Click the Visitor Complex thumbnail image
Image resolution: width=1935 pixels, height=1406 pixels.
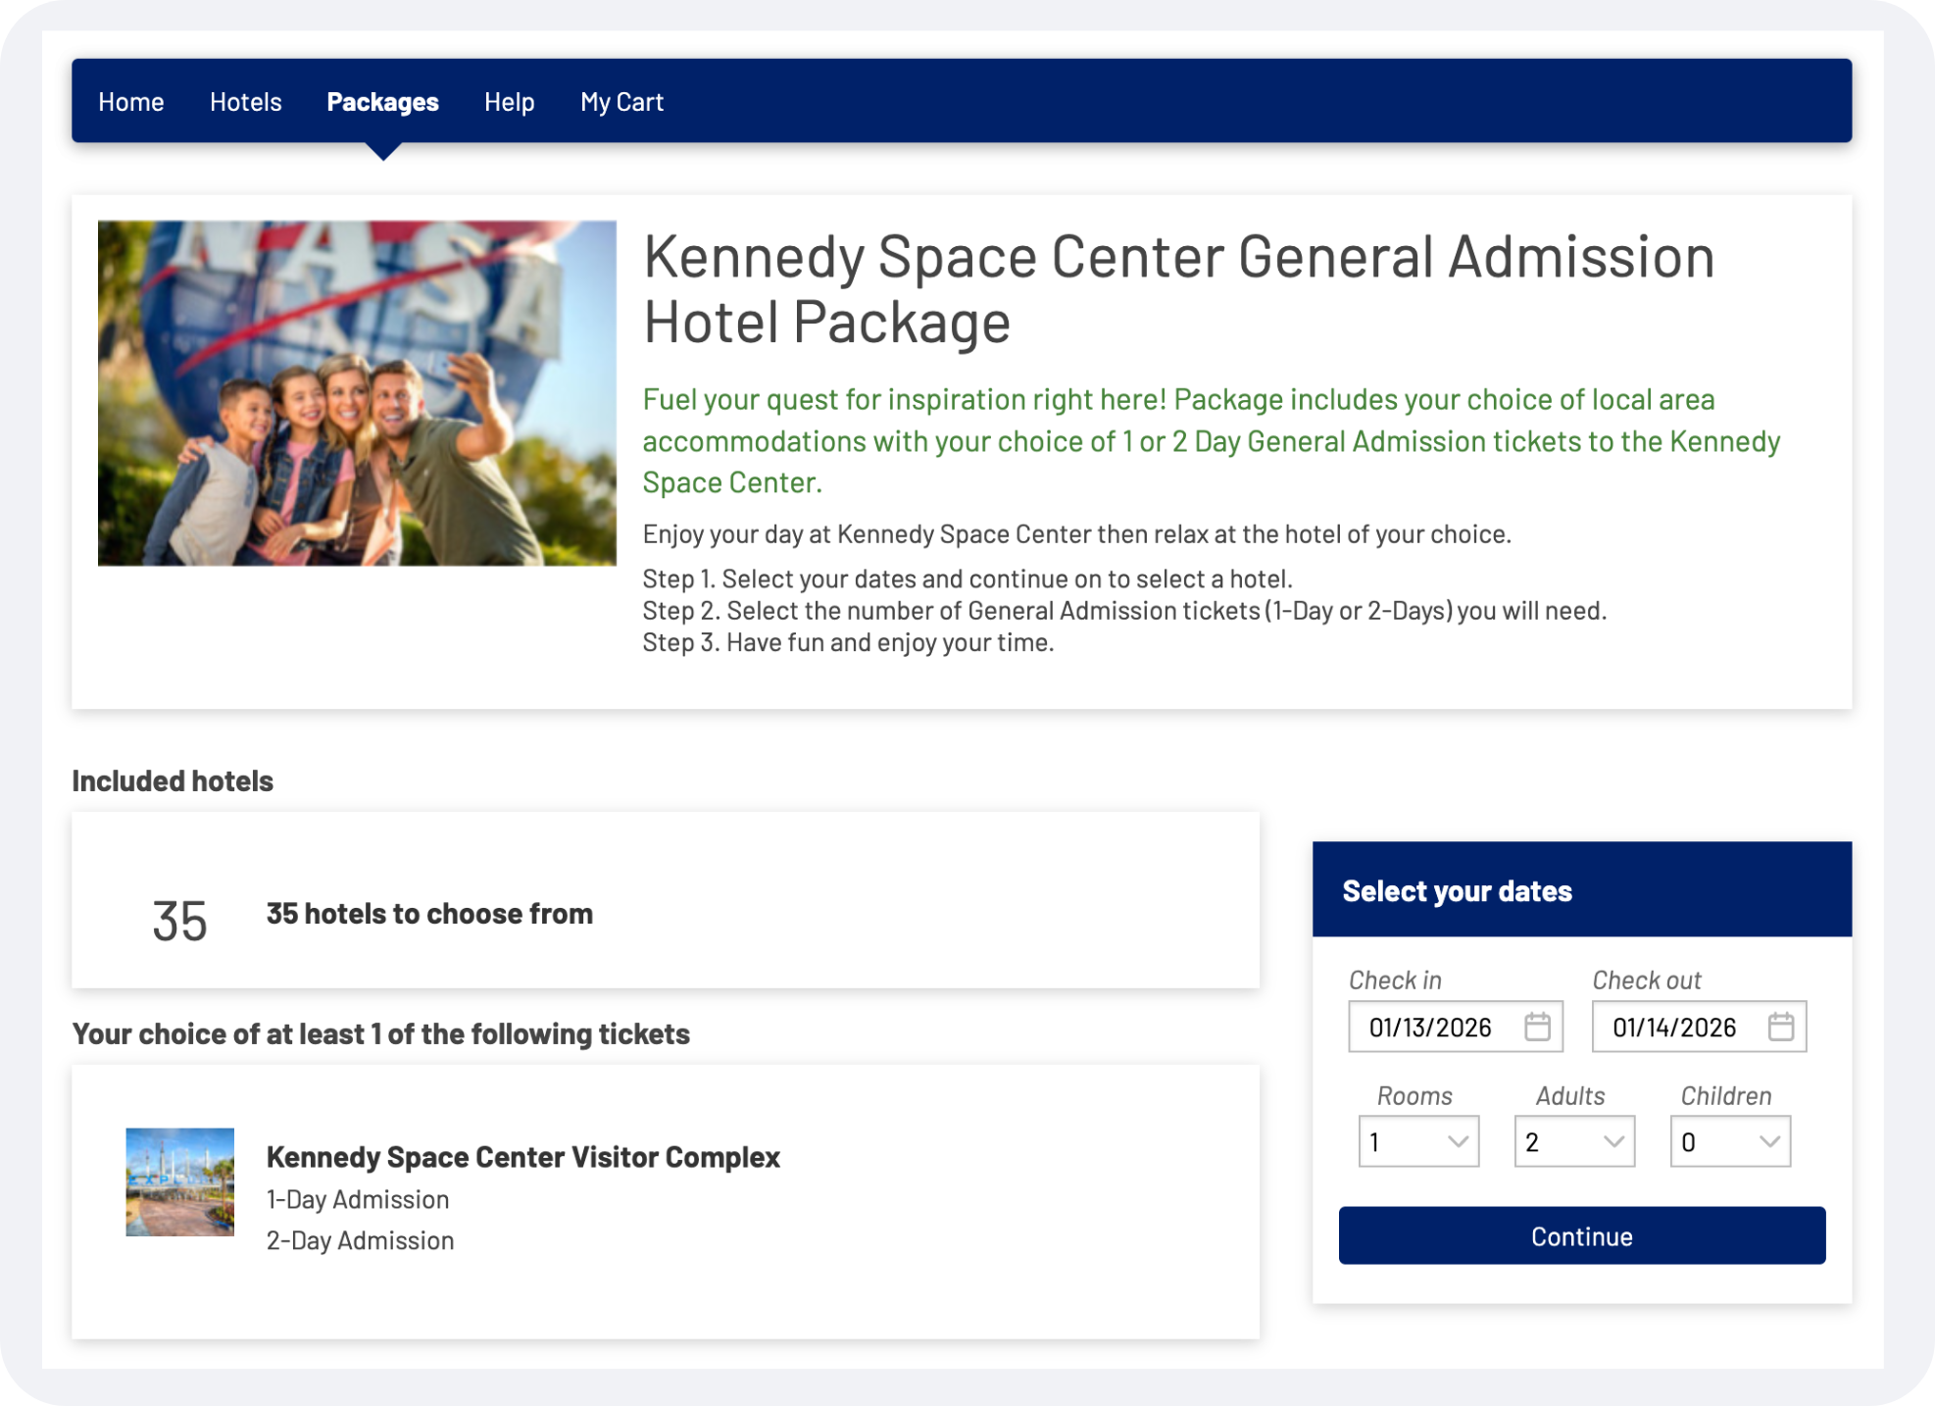[180, 1181]
